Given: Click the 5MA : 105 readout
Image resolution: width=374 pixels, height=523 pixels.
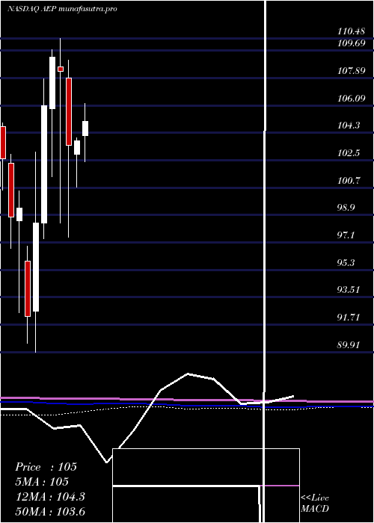Looking at the screenshot, I should (42, 482).
